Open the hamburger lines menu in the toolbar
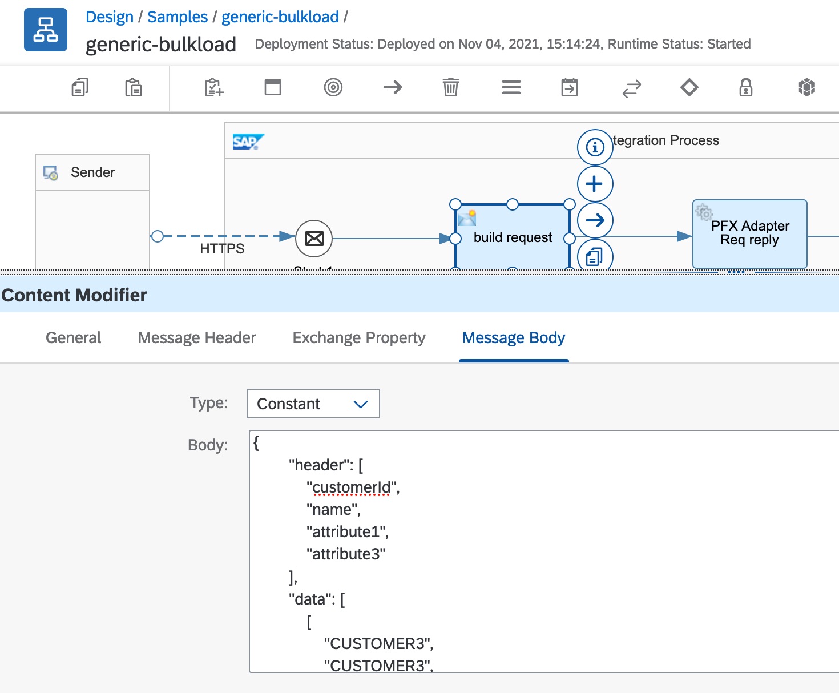 (x=511, y=87)
